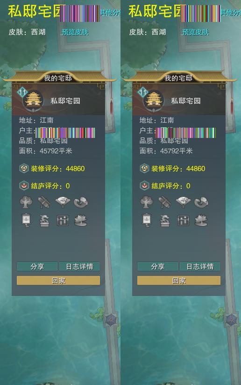Open the 我的宅邸 tab on the left panel
Viewport: 241px width, 385px height.
pyautogui.click(x=58, y=78)
